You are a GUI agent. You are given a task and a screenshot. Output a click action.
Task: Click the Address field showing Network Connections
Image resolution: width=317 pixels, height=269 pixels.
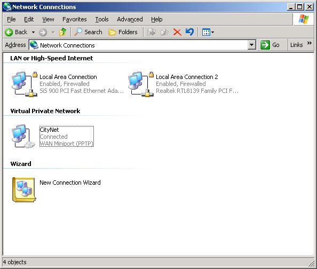pyautogui.click(x=139, y=45)
